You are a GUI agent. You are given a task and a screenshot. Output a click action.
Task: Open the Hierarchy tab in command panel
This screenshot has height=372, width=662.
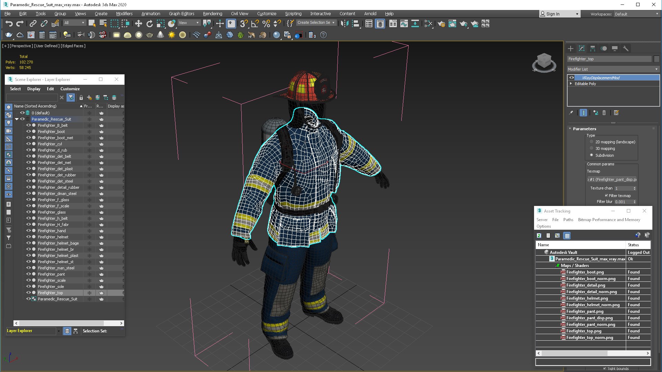[x=593, y=49]
